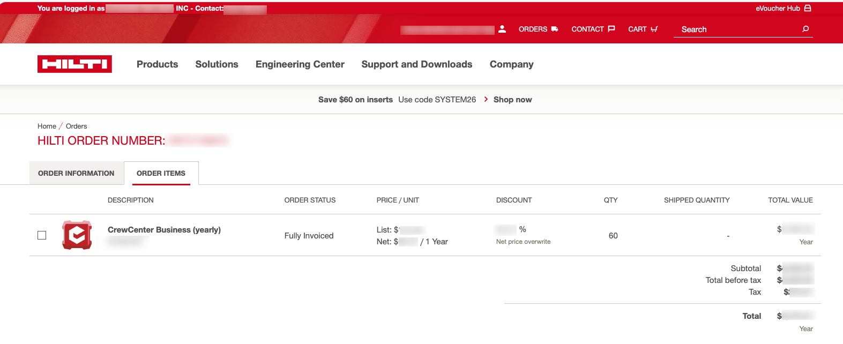The height and width of the screenshot is (344, 843).
Task: Check the CrewCenter Business row checkbox
Action: (x=42, y=235)
